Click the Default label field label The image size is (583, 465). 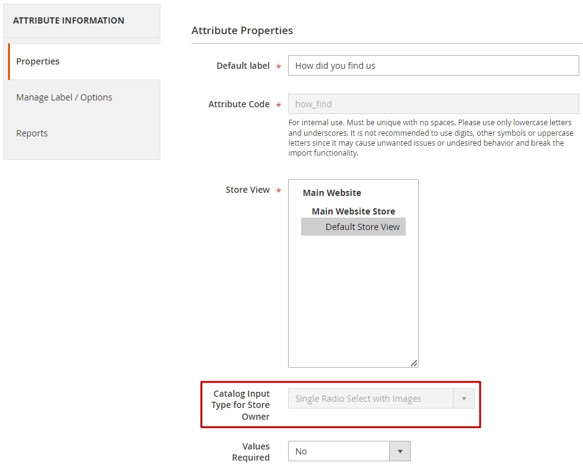point(243,66)
